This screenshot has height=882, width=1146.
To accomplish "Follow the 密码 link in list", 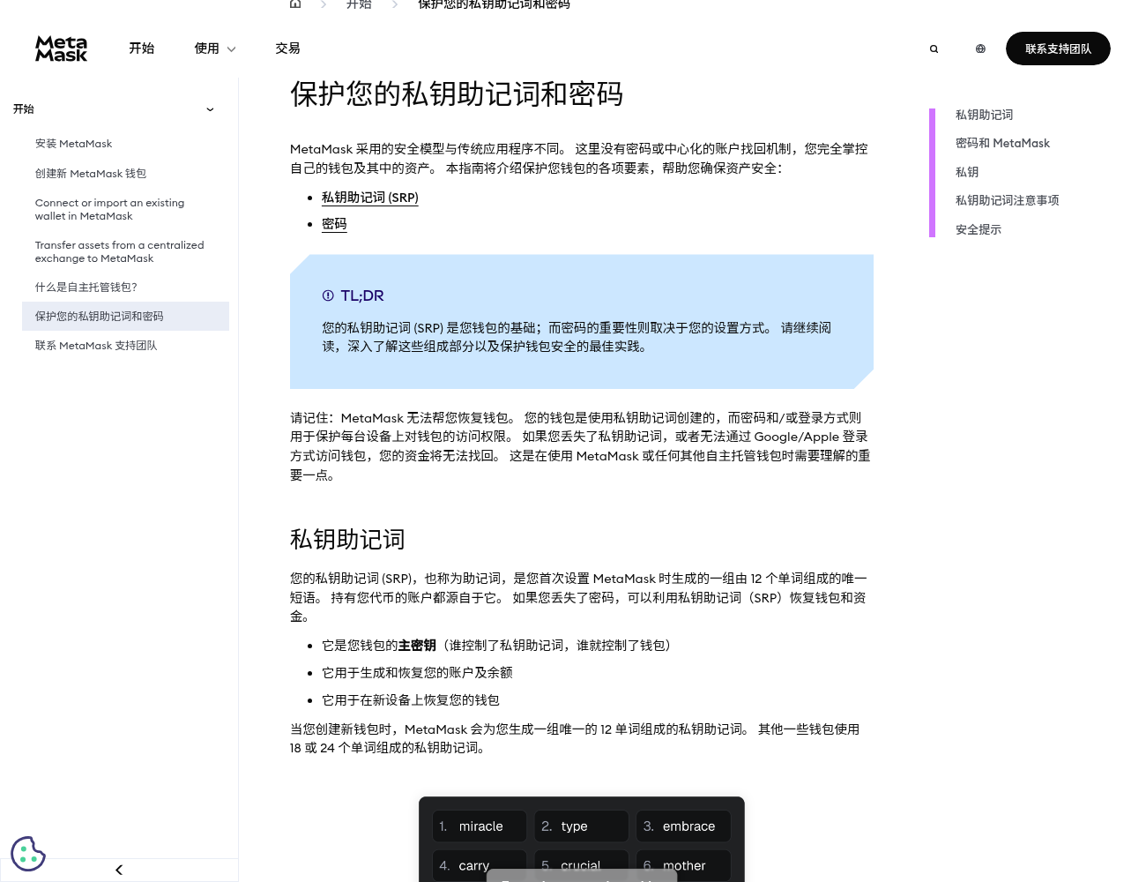I will [x=334, y=224].
